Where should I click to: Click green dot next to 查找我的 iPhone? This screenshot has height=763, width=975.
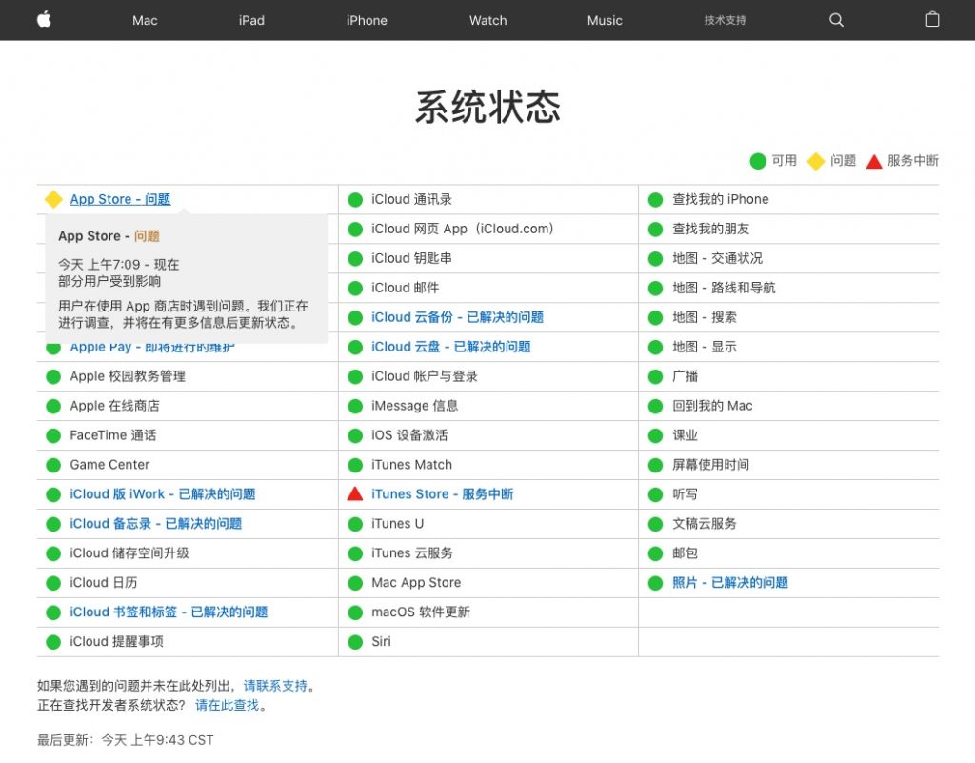pyautogui.click(x=655, y=200)
